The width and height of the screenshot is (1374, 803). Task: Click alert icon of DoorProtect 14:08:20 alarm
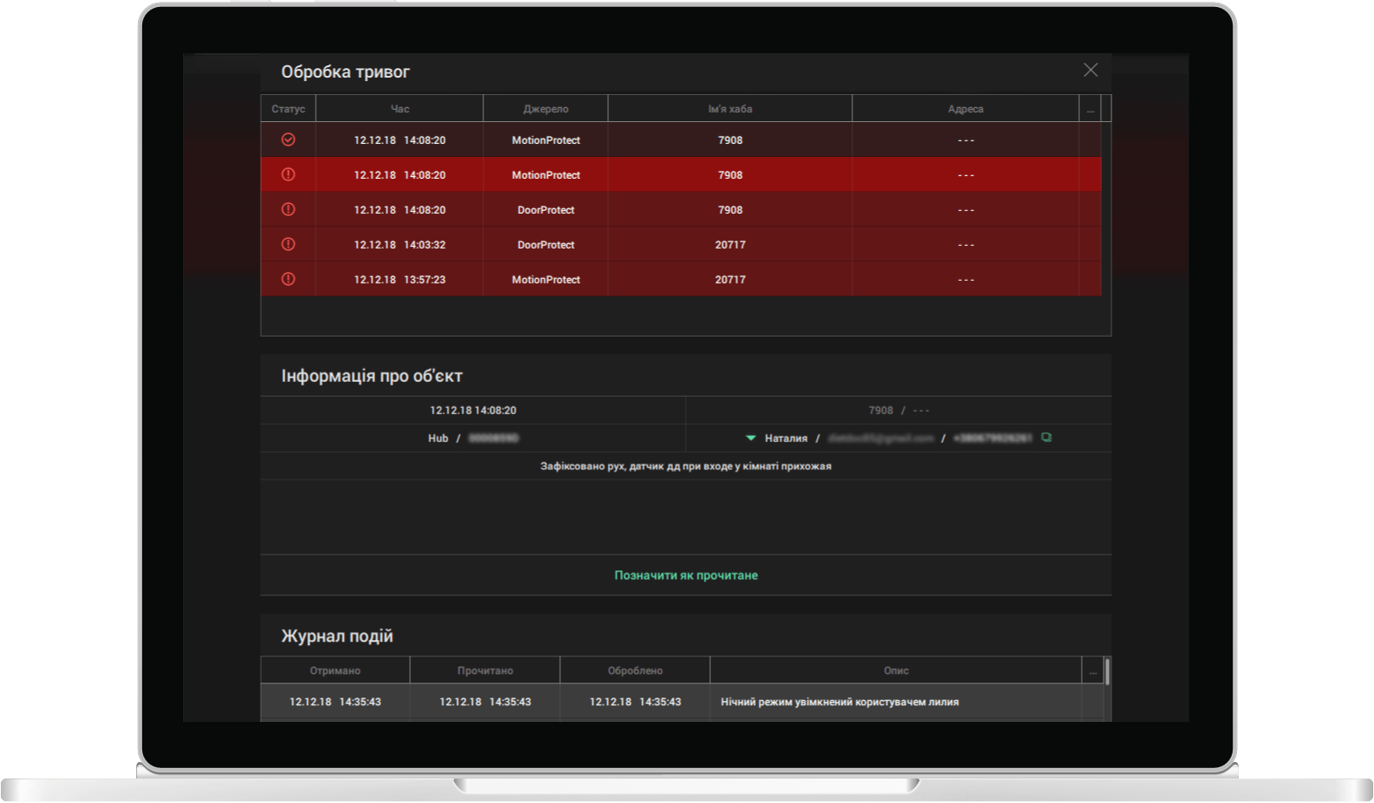coord(288,209)
